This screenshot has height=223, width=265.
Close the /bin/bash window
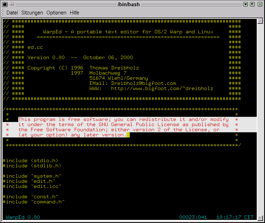[x=260, y=4]
